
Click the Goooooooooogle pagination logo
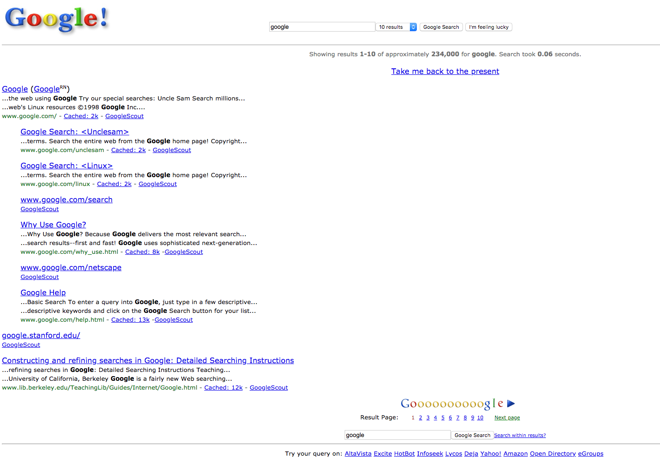point(451,404)
